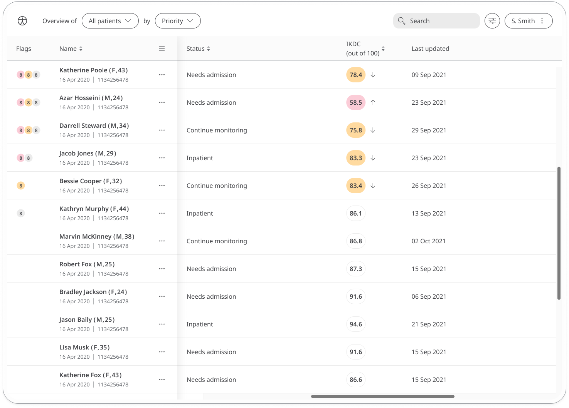Open Darrell Steward row options
Viewport: 569px width, 408px height.
click(x=162, y=130)
